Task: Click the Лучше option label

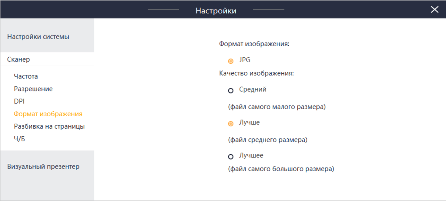Action: pos(249,123)
